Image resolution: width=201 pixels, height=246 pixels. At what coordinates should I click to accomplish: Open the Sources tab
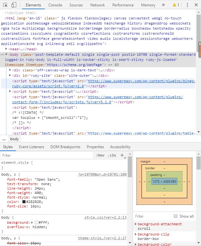76,5
